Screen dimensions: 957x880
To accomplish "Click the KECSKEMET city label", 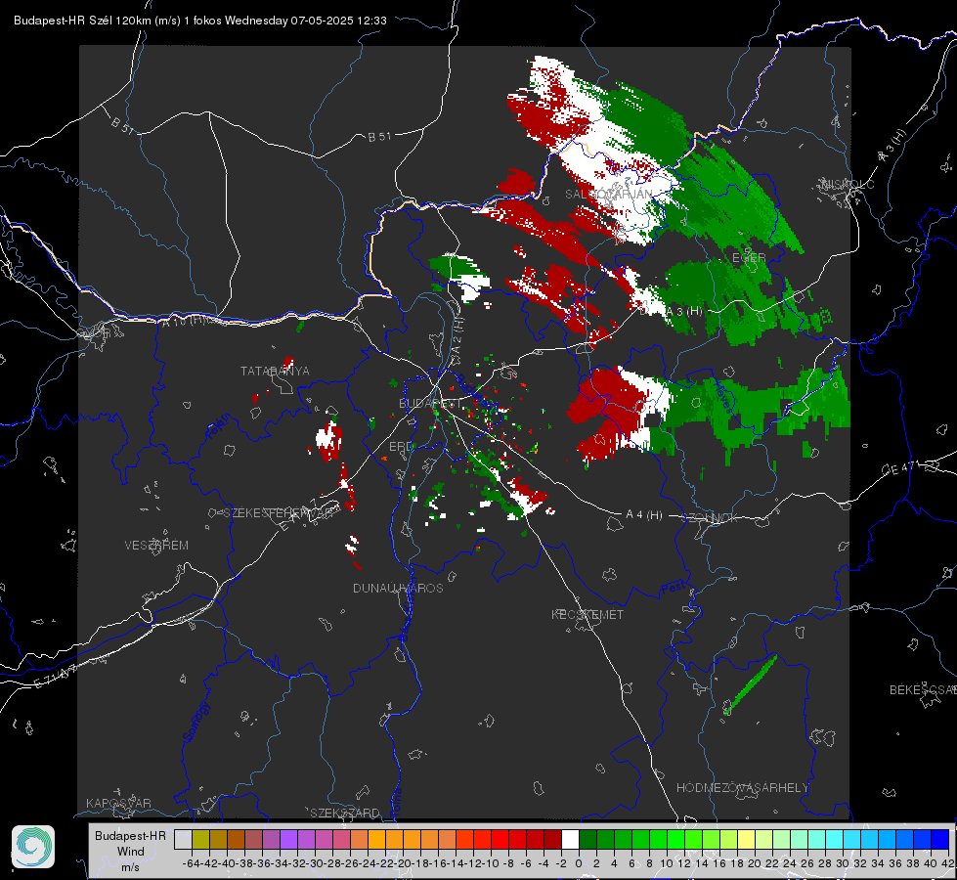I will coord(587,614).
